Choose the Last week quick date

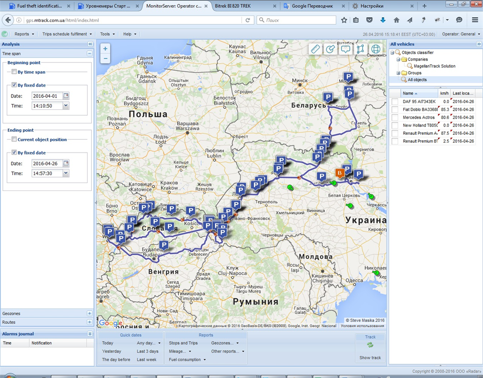(147, 360)
